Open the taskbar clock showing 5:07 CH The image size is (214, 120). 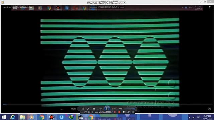pyautogui.click(x=207, y=117)
